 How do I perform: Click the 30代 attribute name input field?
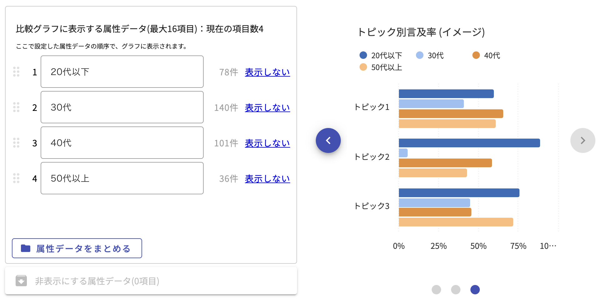coord(122,107)
